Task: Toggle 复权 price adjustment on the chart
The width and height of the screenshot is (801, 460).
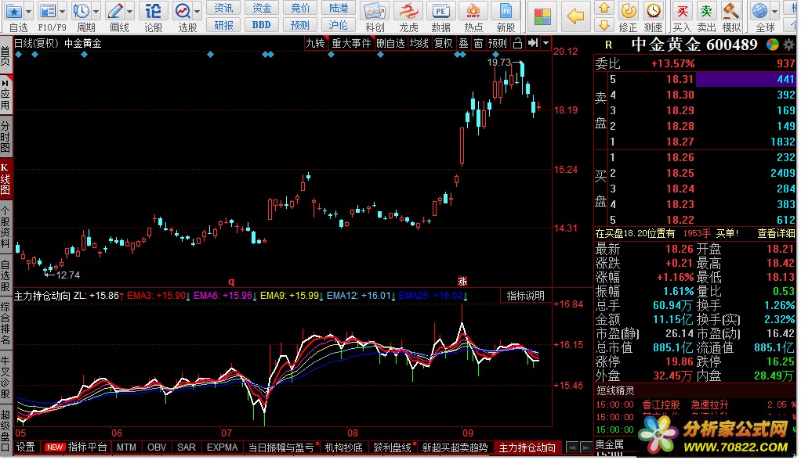Action: click(444, 43)
